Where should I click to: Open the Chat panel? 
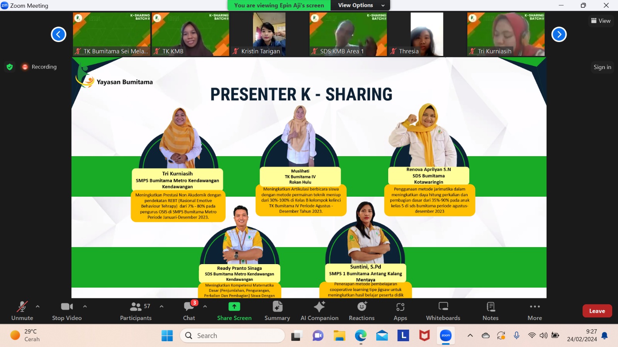(x=189, y=311)
